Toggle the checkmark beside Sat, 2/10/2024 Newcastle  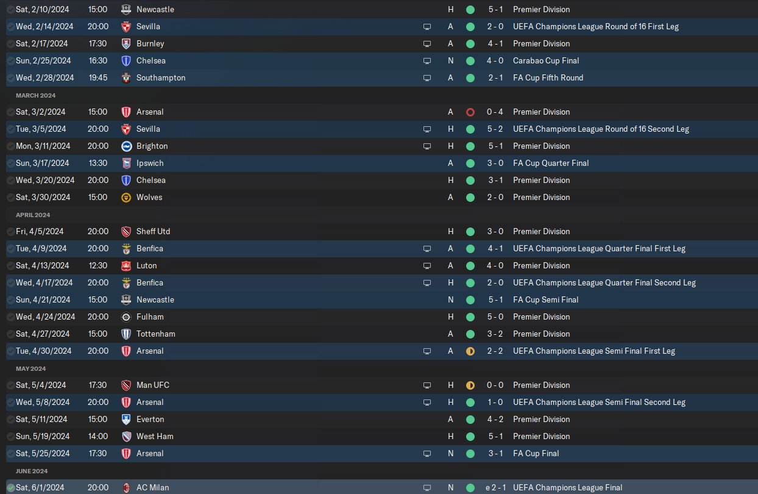coord(10,9)
